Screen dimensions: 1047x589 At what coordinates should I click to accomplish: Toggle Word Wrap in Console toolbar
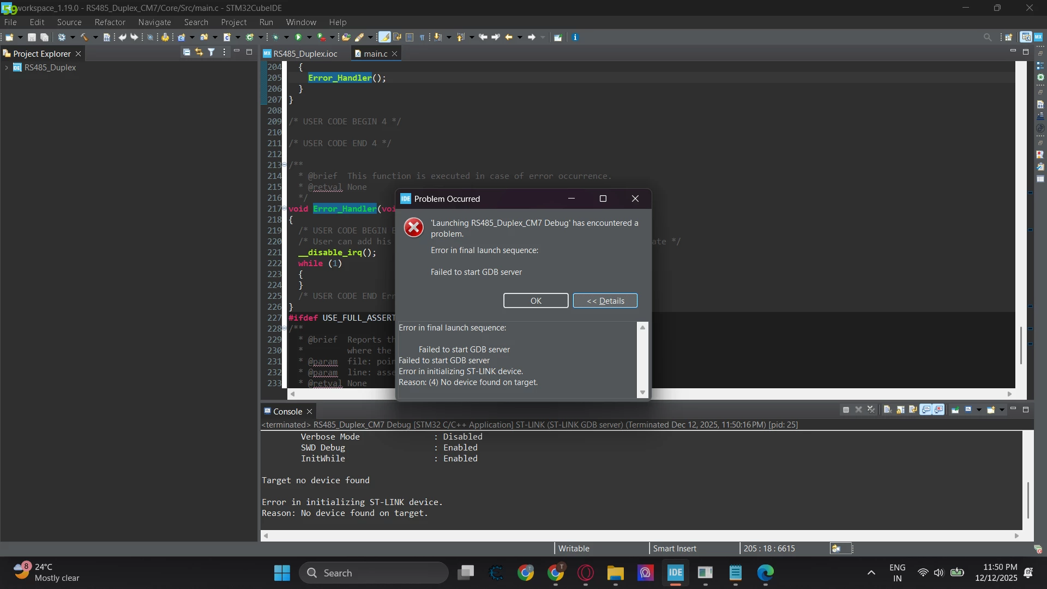pyautogui.click(x=913, y=410)
